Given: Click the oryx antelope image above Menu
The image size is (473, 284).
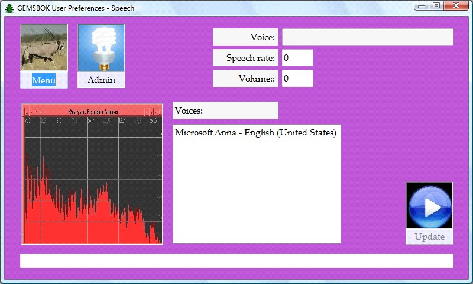Looking at the screenshot, I should pos(44,47).
